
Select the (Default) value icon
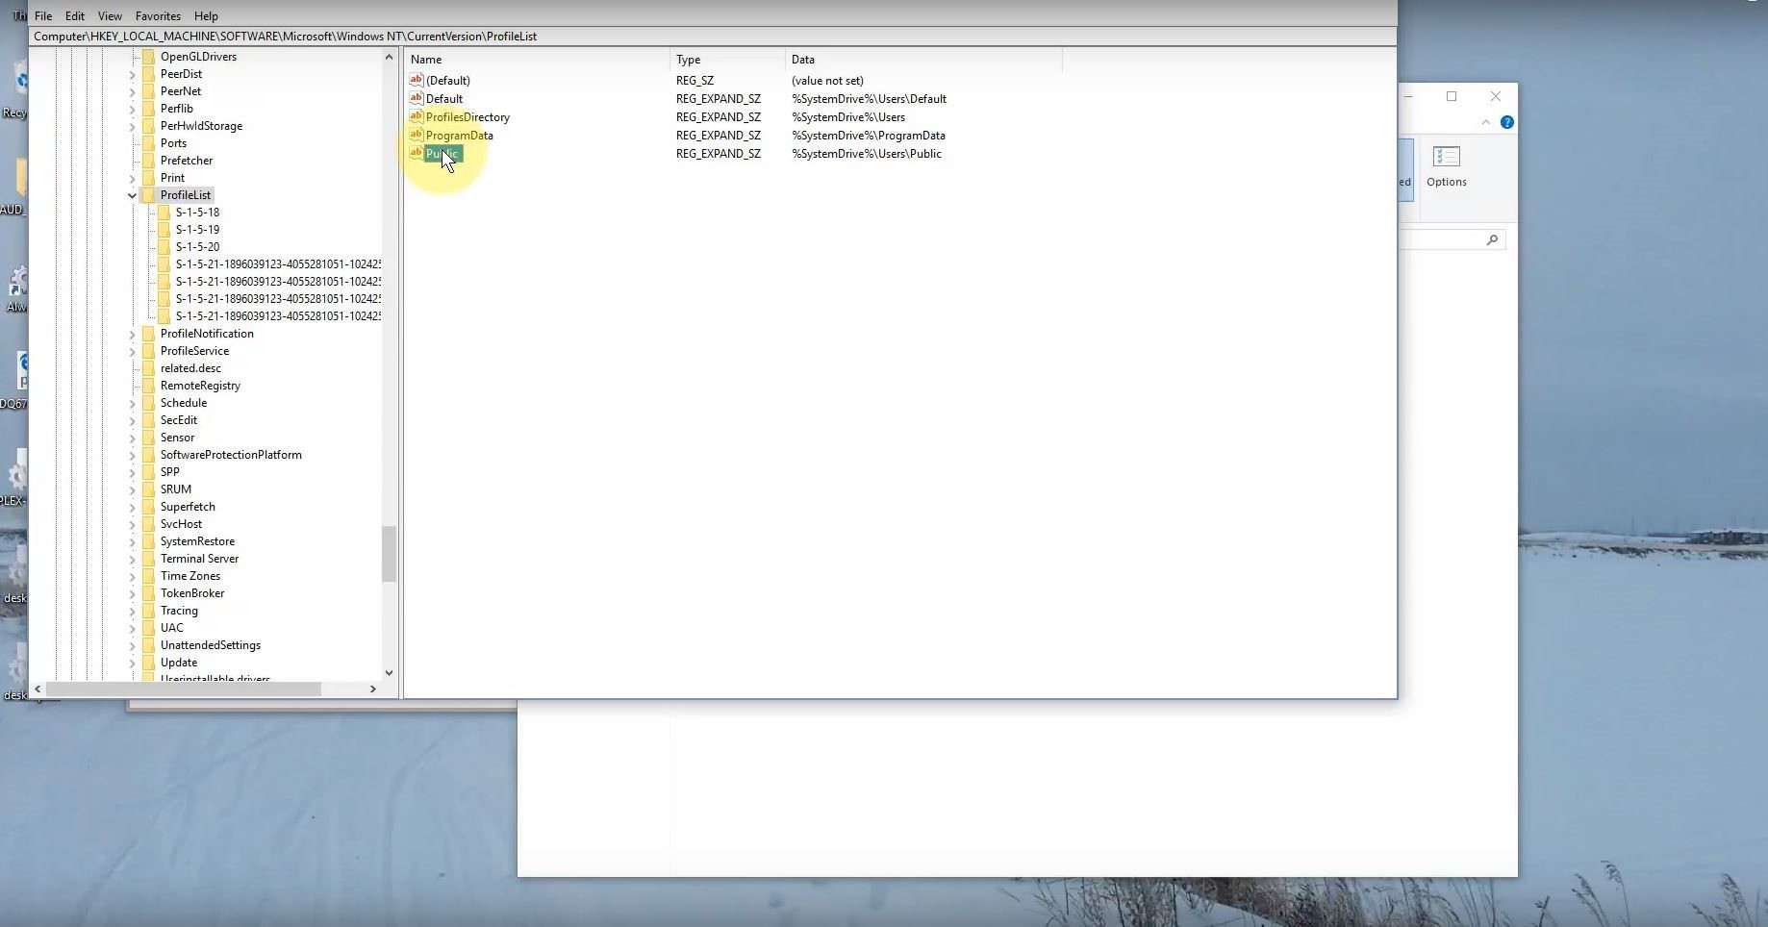tap(416, 80)
